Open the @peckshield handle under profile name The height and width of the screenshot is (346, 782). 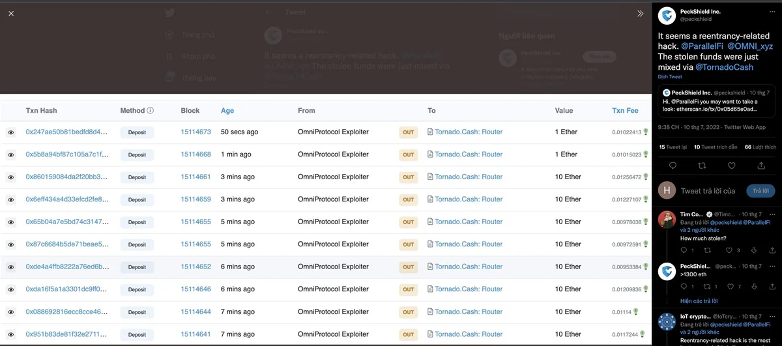696,20
